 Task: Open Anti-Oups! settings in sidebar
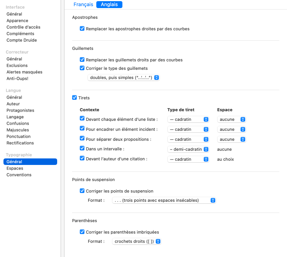click(18, 79)
